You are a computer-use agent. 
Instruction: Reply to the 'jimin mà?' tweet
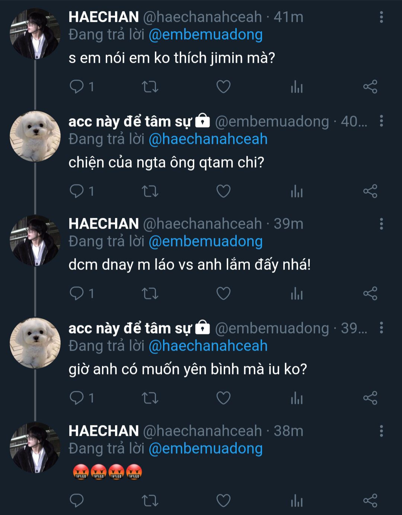pos(77,87)
